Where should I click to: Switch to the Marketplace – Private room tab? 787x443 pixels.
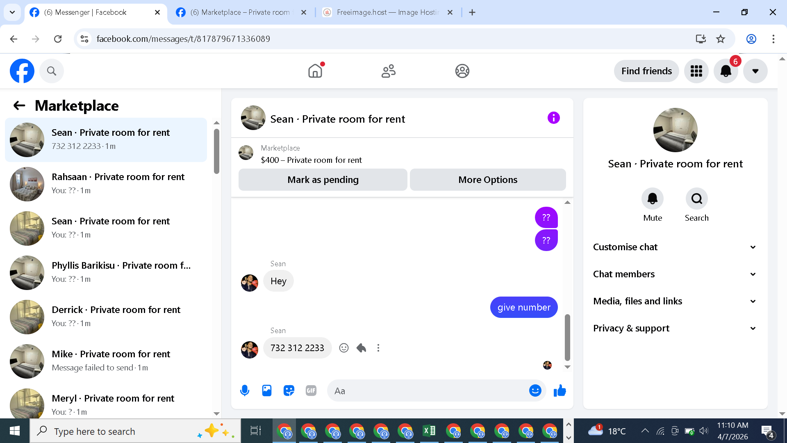242,12
